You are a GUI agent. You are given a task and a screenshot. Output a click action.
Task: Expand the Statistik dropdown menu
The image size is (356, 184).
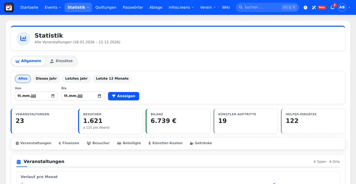(78, 7)
